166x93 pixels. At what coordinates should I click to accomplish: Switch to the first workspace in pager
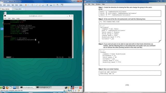coord(15,88)
